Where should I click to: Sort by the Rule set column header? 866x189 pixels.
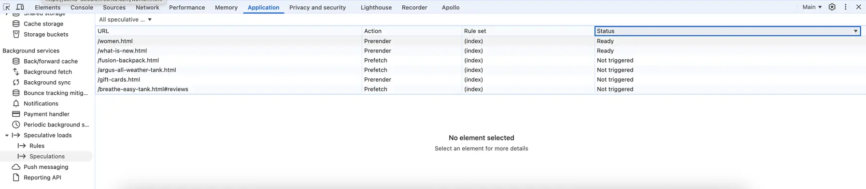tap(528, 31)
